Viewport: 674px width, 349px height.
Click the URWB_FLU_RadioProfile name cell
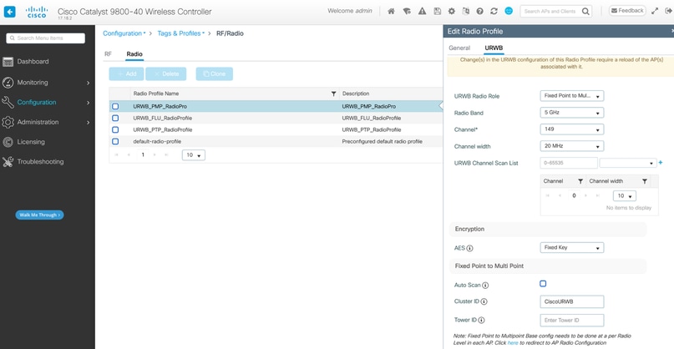[234, 118]
